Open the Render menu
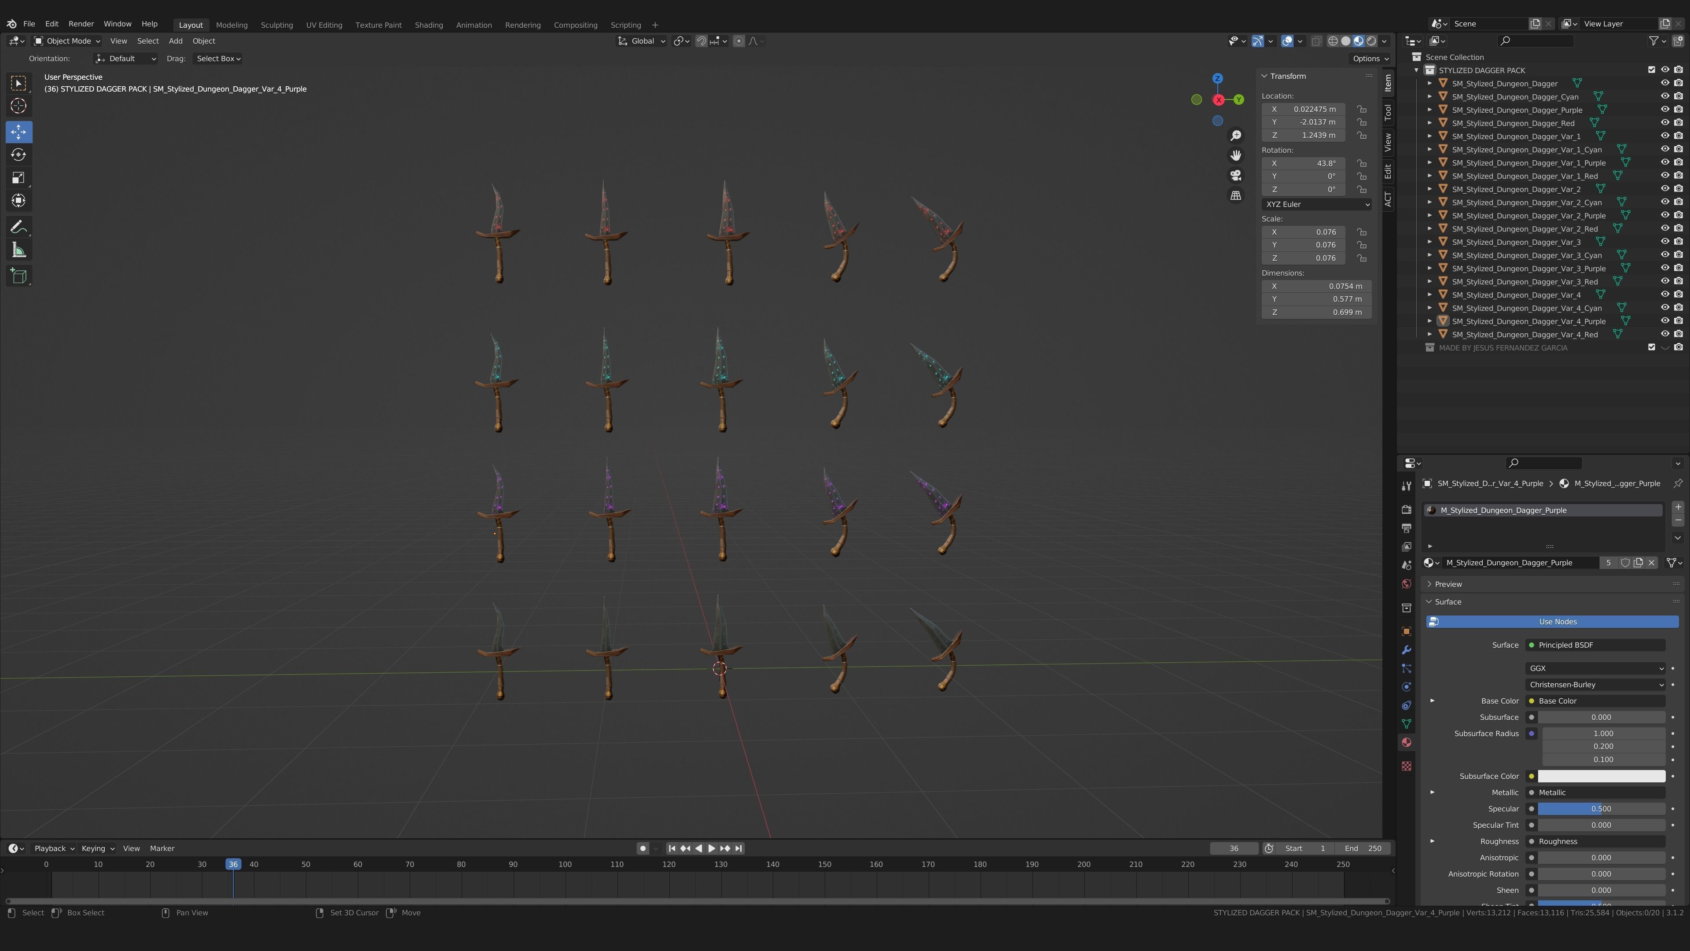 coord(81,24)
